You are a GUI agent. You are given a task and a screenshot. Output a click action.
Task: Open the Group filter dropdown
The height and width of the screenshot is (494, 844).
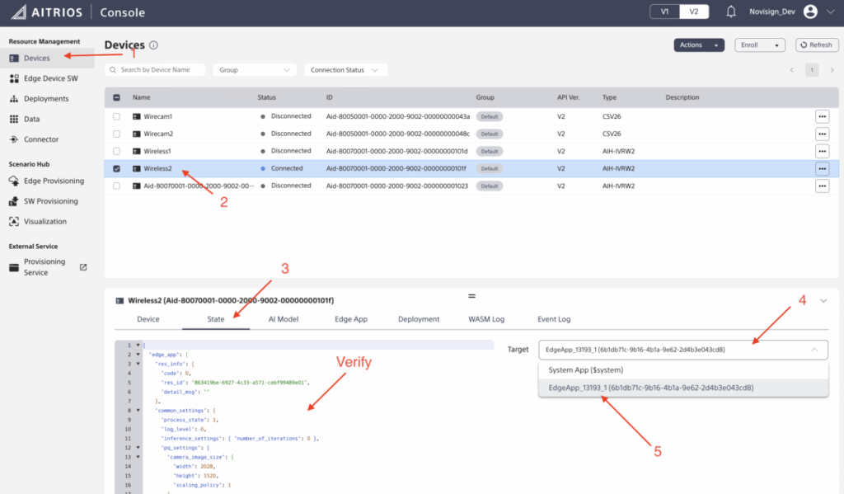pyautogui.click(x=255, y=70)
